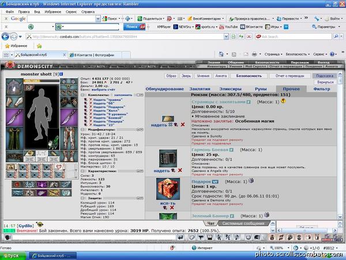Delete Страницы с заклятьями with red X
346x260 pixels.
[x=183, y=125]
